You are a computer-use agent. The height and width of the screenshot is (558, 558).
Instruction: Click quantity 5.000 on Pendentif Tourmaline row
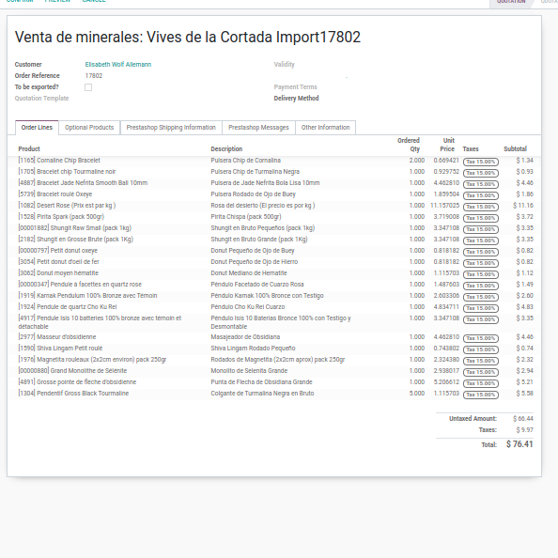coord(417,394)
